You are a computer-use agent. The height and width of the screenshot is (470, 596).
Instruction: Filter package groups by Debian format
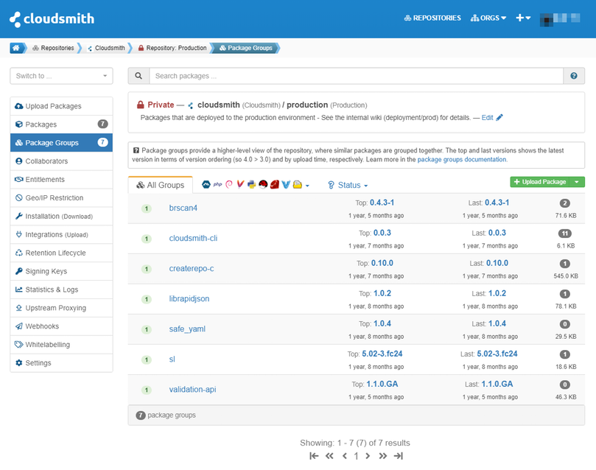tap(228, 184)
